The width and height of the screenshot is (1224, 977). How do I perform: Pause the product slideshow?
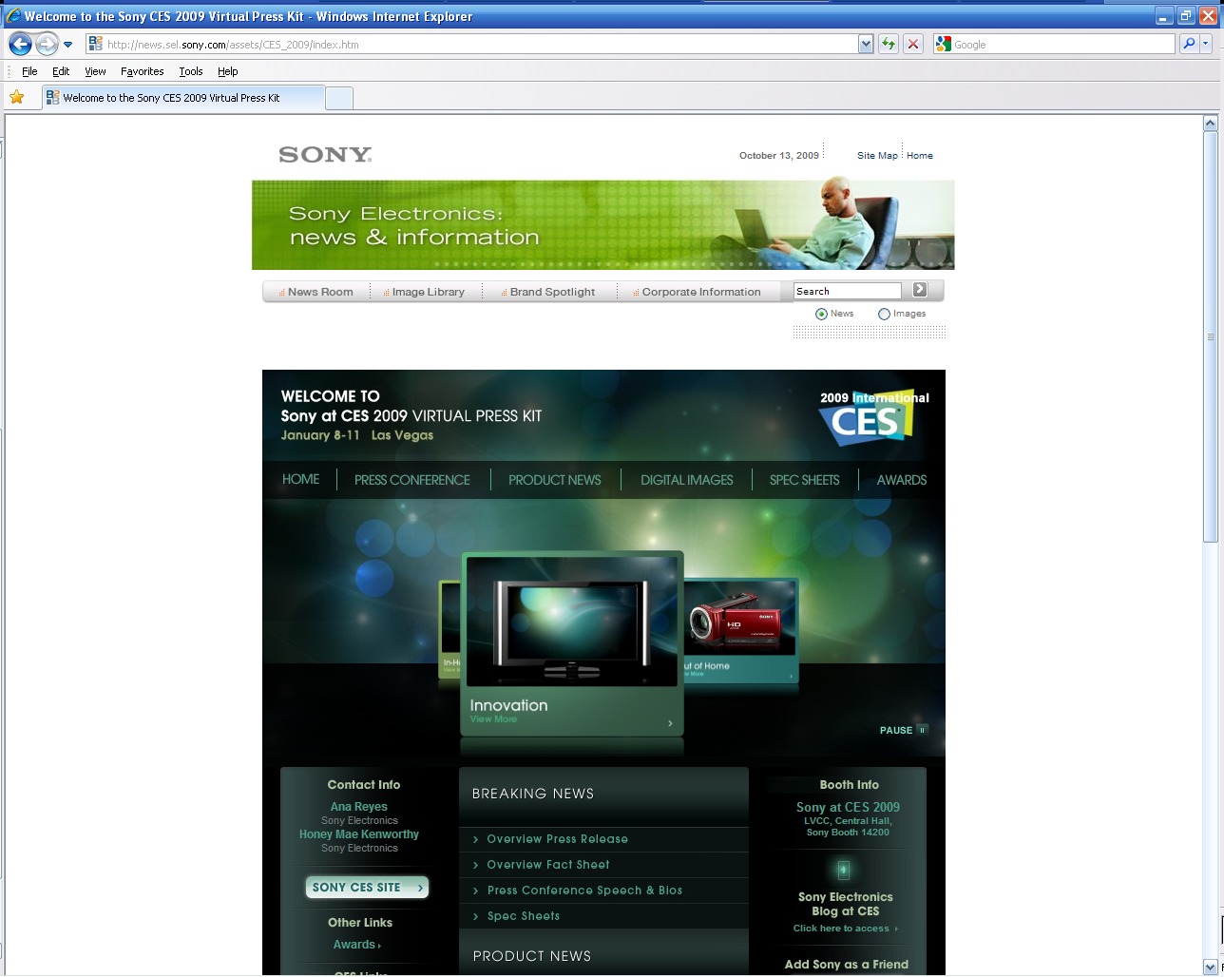(903, 730)
